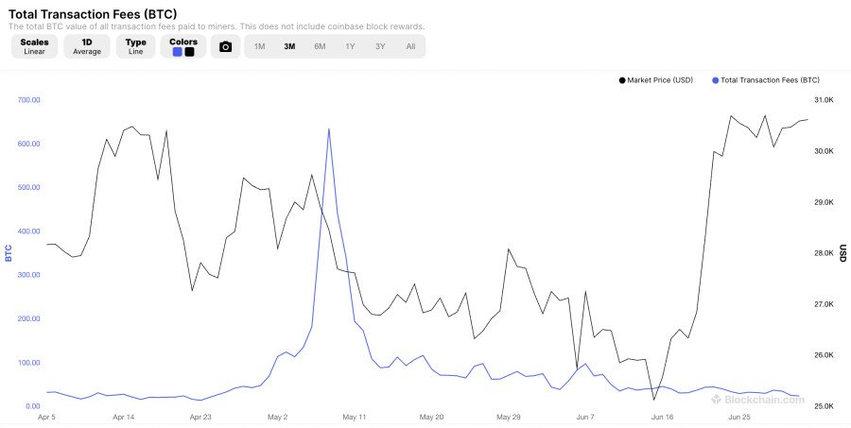851x428 pixels.
Task: Show the 1Y time range
Action: click(350, 46)
